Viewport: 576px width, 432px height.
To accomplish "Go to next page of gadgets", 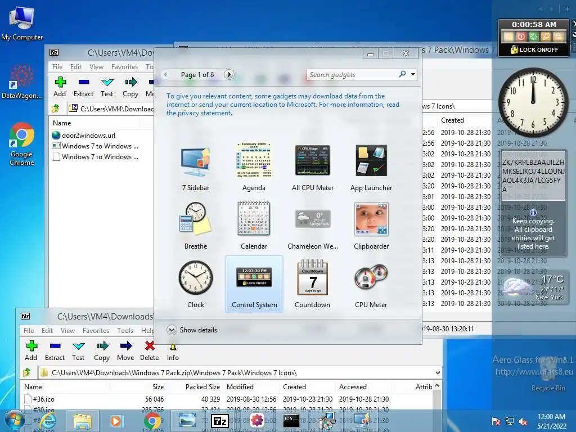I will (229, 75).
